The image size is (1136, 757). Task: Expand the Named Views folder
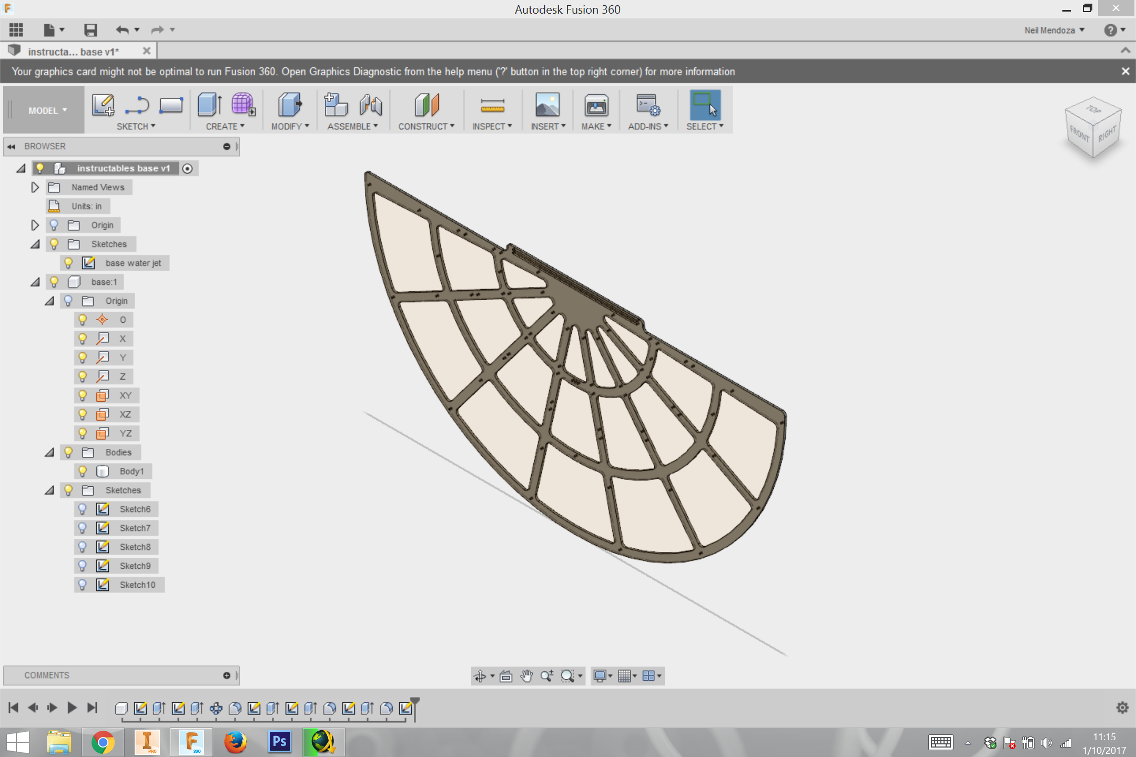[35, 187]
